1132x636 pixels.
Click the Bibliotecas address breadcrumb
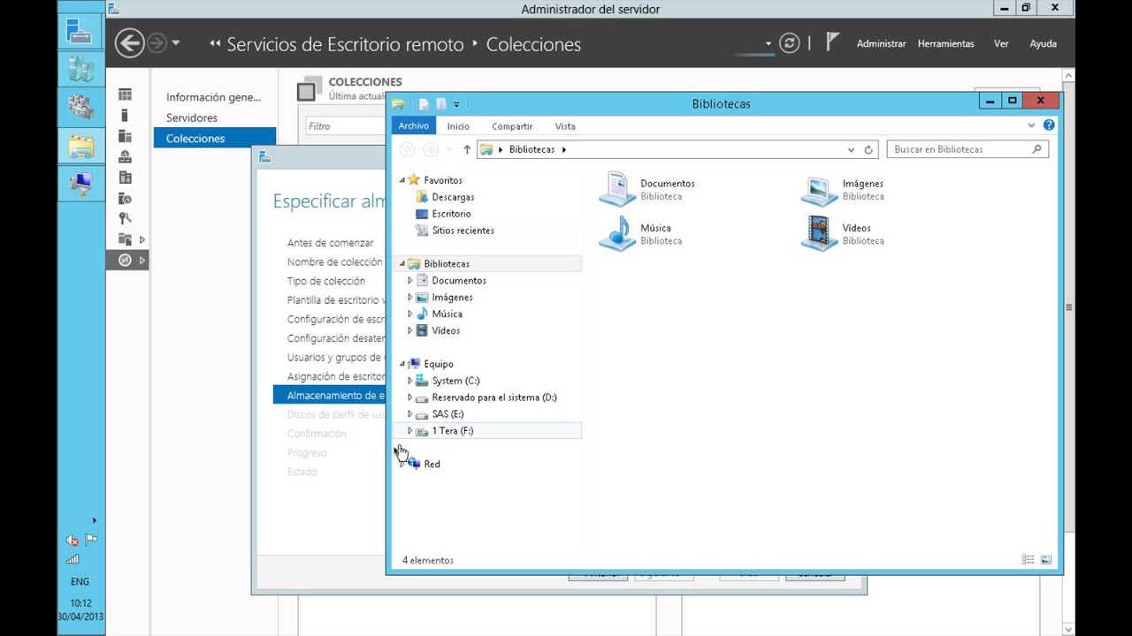click(532, 149)
